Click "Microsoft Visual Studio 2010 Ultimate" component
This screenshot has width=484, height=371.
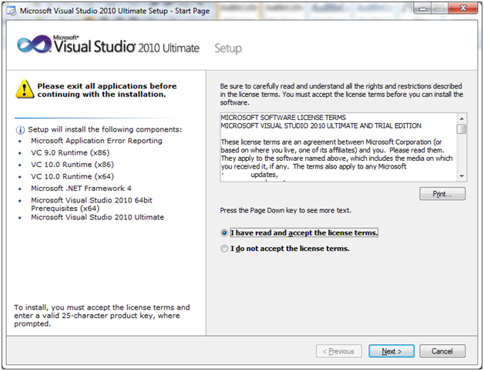click(x=97, y=217)
